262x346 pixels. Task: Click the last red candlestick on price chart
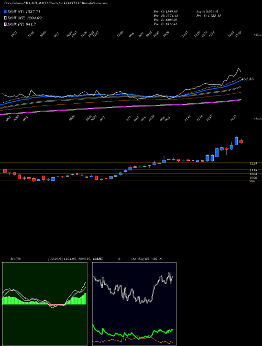[241, 142]
